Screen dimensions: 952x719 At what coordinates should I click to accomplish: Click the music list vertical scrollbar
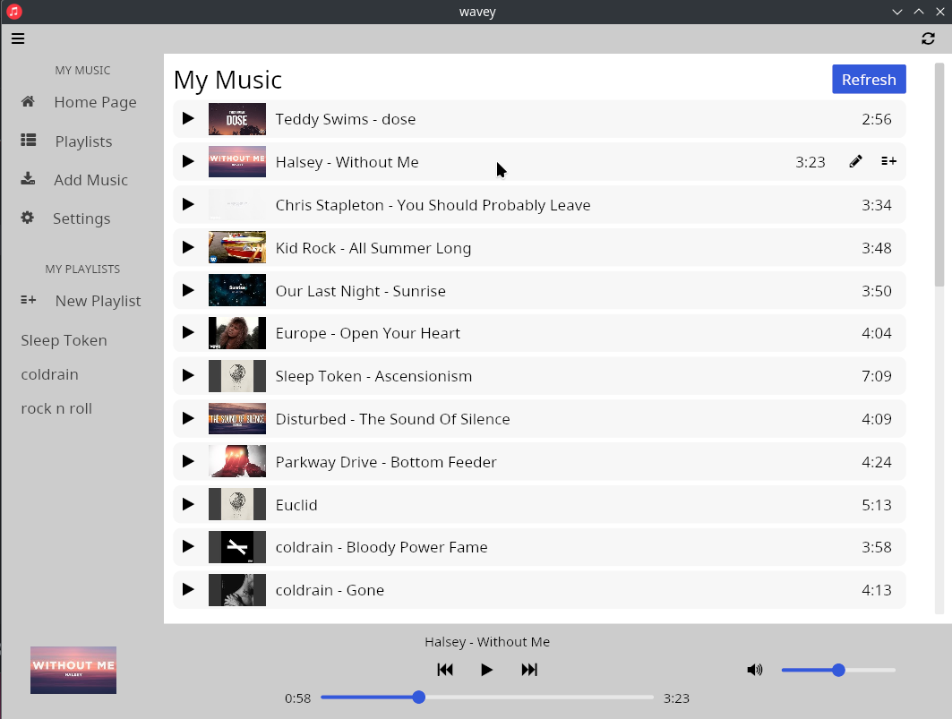(939, 175)
